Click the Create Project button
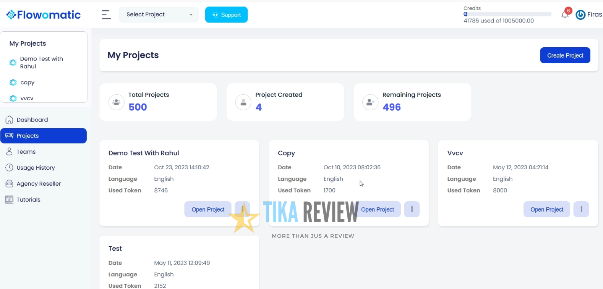Viewport: 603px width, 289px height. 565,55
